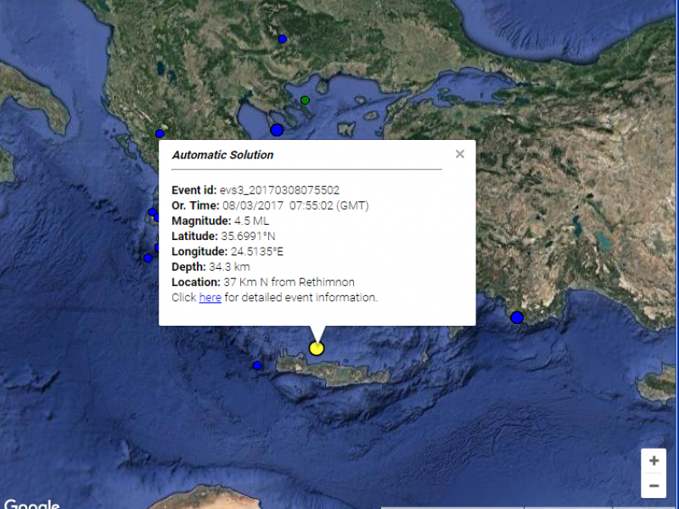
Task: Click the 4.5 ML magnitude value
Action: (x=255, y=221)
